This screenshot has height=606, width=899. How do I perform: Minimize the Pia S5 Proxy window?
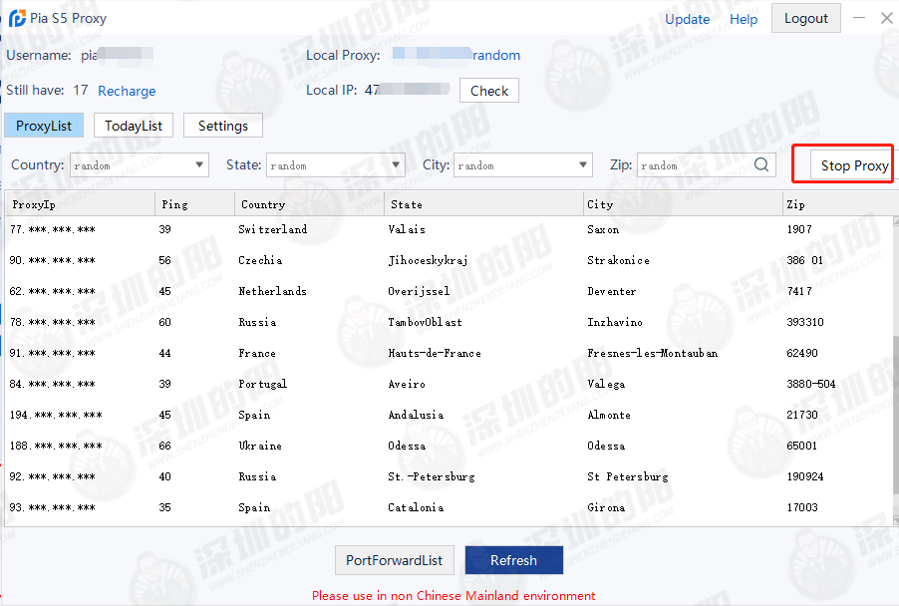(859, 18)
